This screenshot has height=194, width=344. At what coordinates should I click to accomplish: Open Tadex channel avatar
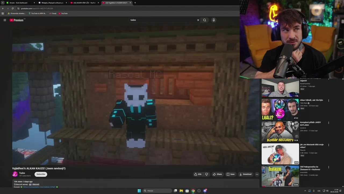[x=15, y=174]
